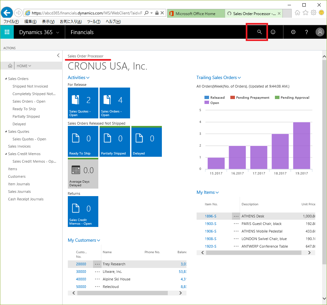The height and width of the screenshot is (305, 327).
Task: Open row actions for PARIS Guest Chair
Action: click(x=236, y=224)
